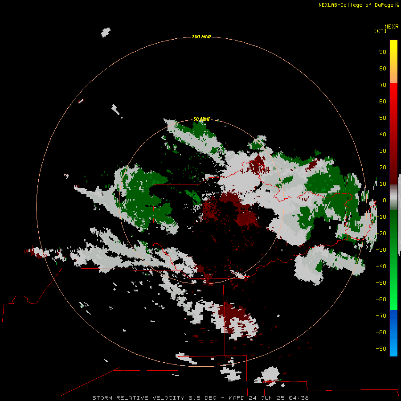Click the 30 value on the velocity scale
401x401 pixels.
[383, 151]
